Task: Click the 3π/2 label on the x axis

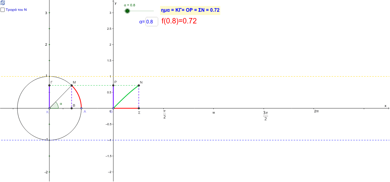Action: [x=265, y=116]
